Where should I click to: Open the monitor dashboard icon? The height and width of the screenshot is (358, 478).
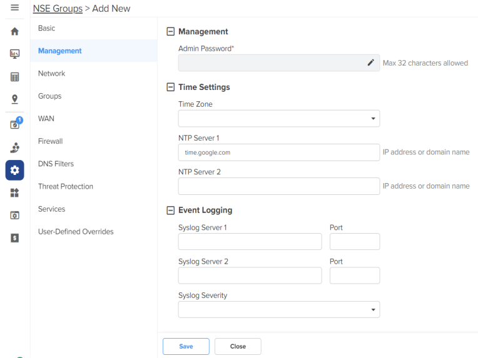pos(14,54)
